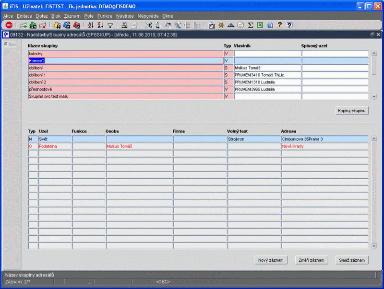Image resolution: width=384 pixels, height=289 pixels.
Task: Select the 'oblíbení 1' group row
Action: [126, 75]
